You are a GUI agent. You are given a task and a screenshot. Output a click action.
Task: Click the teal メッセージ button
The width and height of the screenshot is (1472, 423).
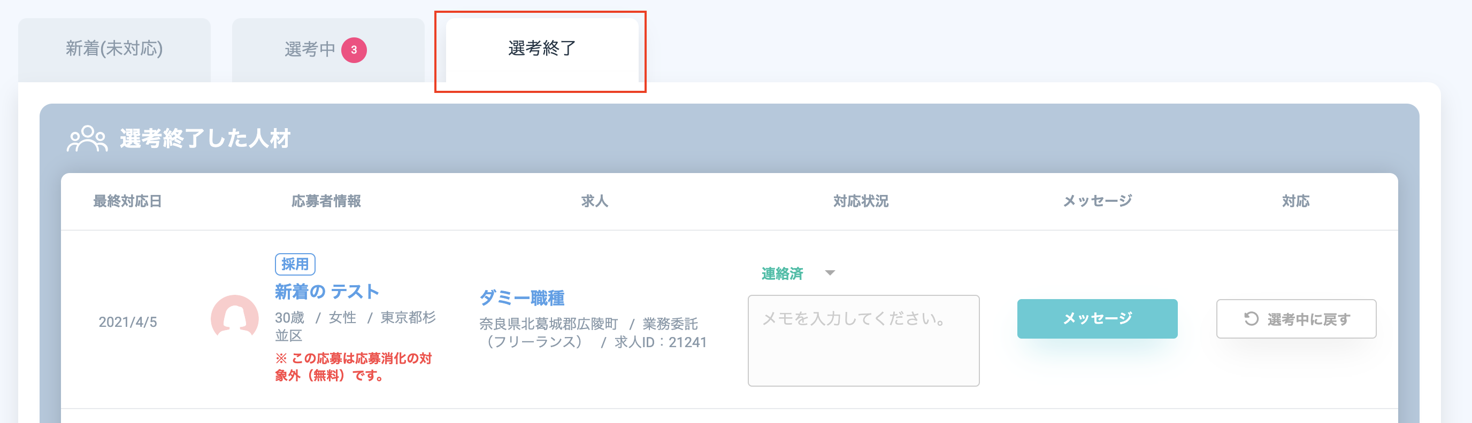[x=1097, y=318]
